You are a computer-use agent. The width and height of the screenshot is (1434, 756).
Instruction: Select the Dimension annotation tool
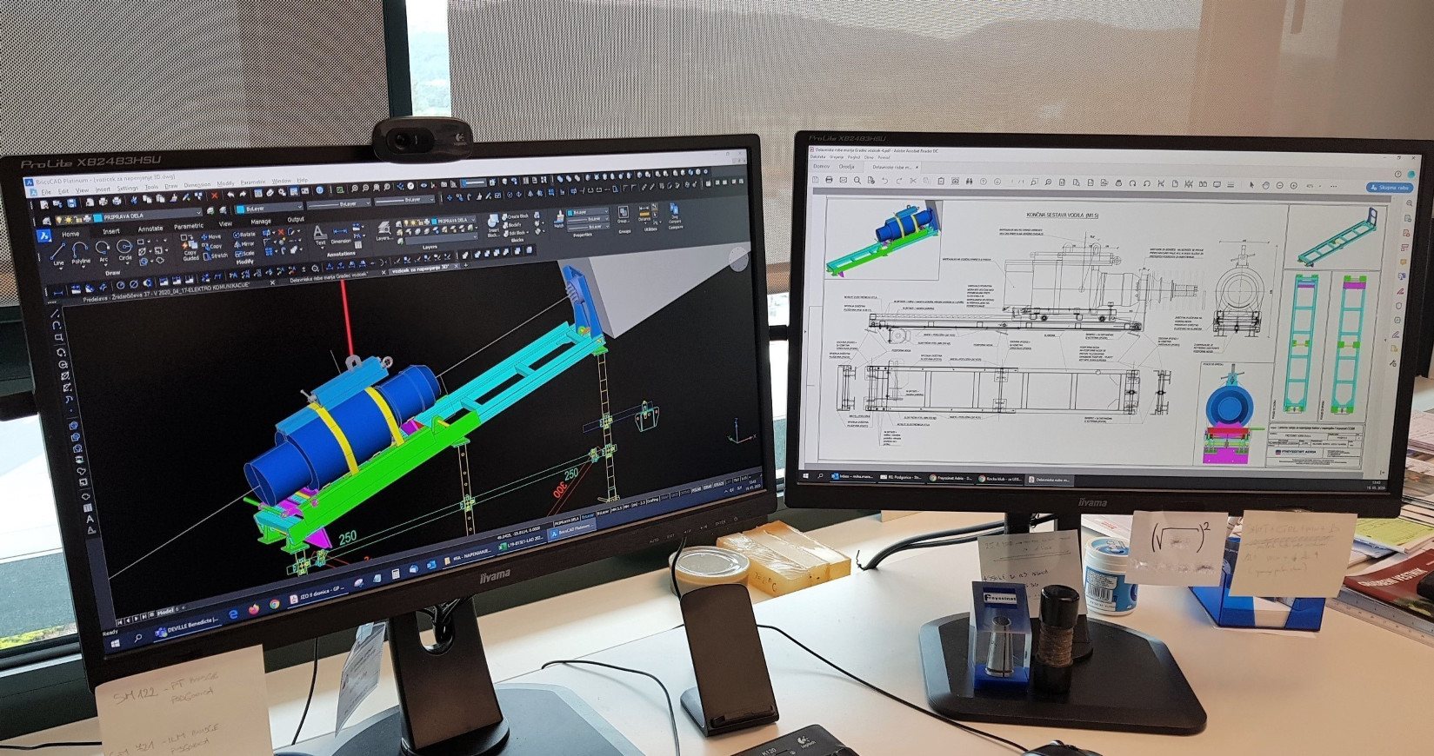pyautogui.click(x=341, y=236)
